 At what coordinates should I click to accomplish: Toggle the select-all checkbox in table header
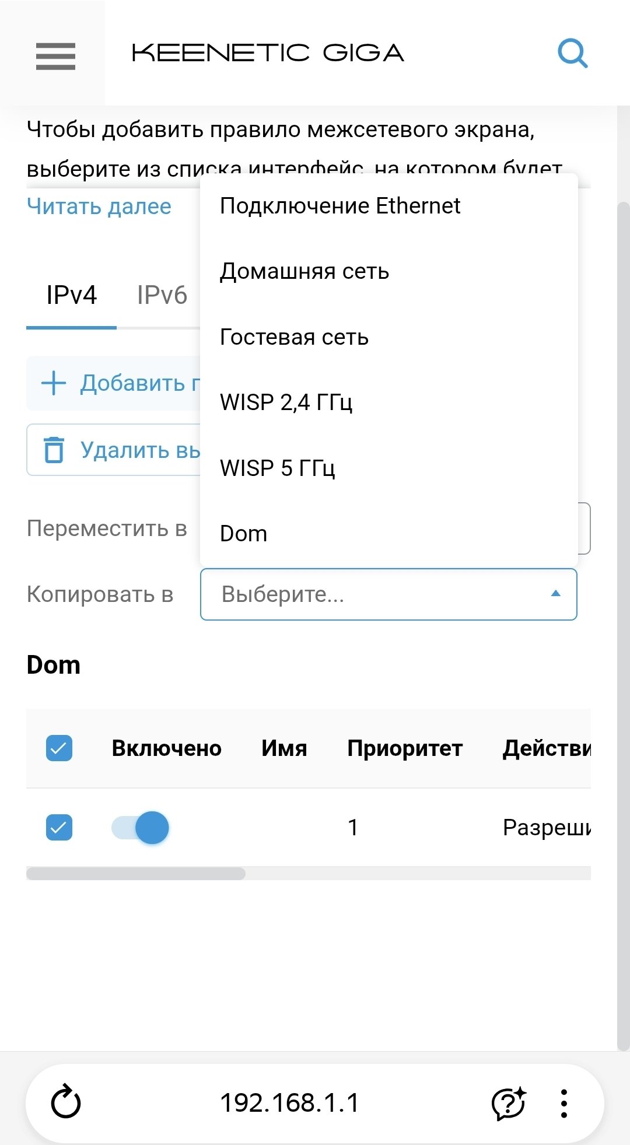click(59, 748)
